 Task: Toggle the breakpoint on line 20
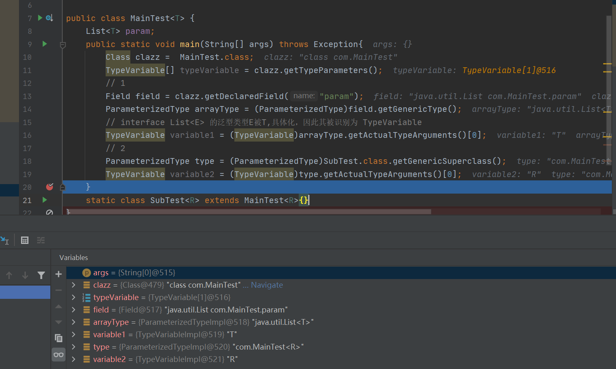click(50, 187)
